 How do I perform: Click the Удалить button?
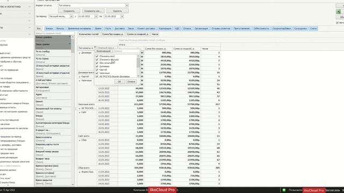117,11
